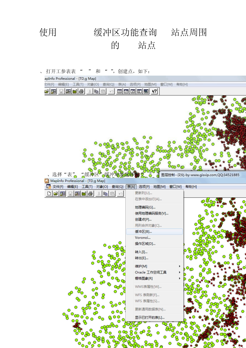246x348 pixels.
Task: Click the MapInfo document icon left of 文件[F]
Action: point(48,186)
